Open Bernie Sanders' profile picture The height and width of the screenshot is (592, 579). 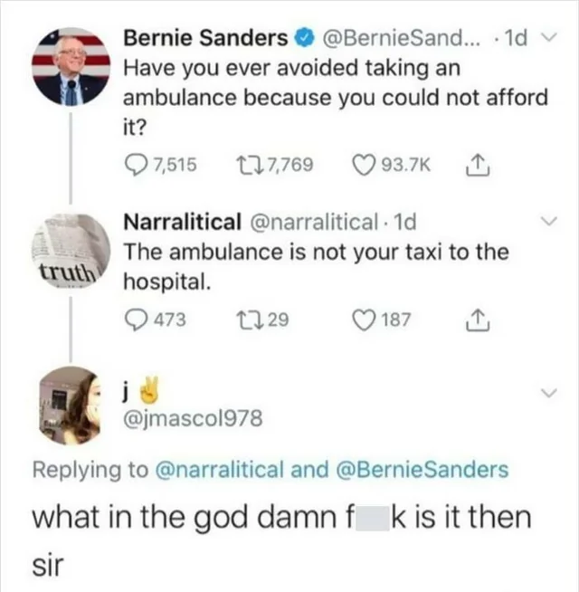coord(71,67)
